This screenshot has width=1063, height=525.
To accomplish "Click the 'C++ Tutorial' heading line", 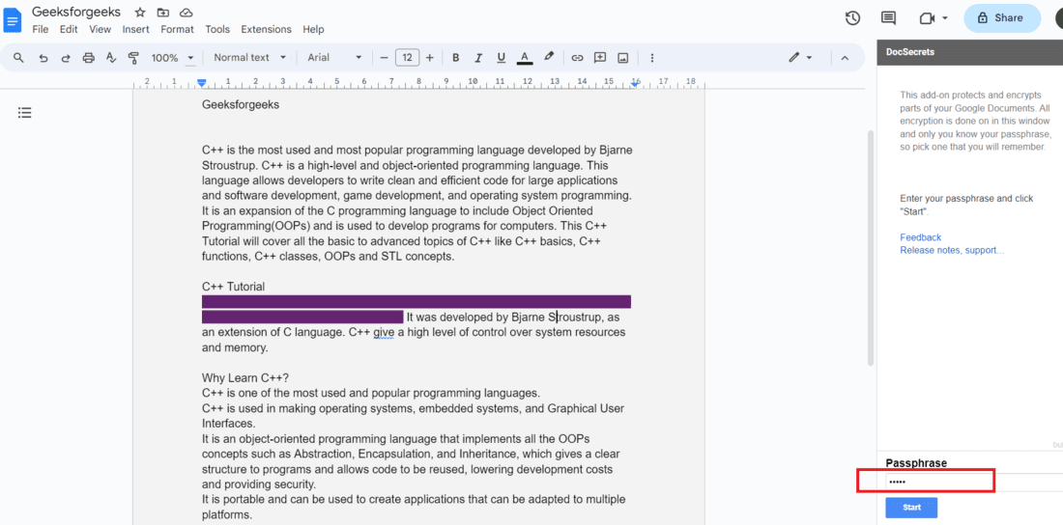I will pyautogui.click(x=233, y=287).
